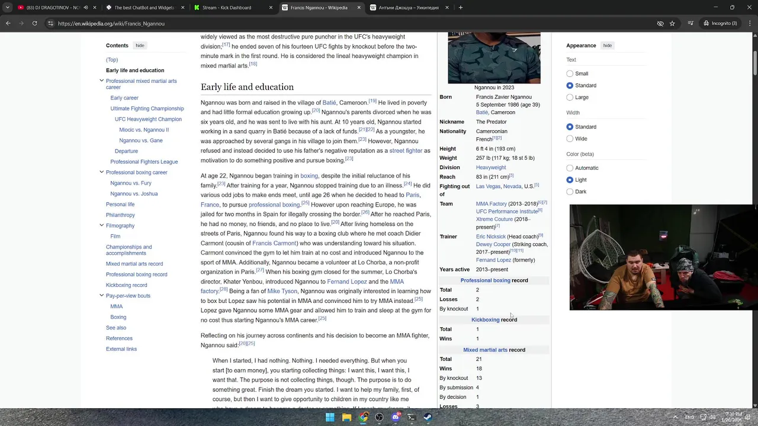Click the browser back arrow
Screen dimensions: 758x426
[x=8, y=23]
